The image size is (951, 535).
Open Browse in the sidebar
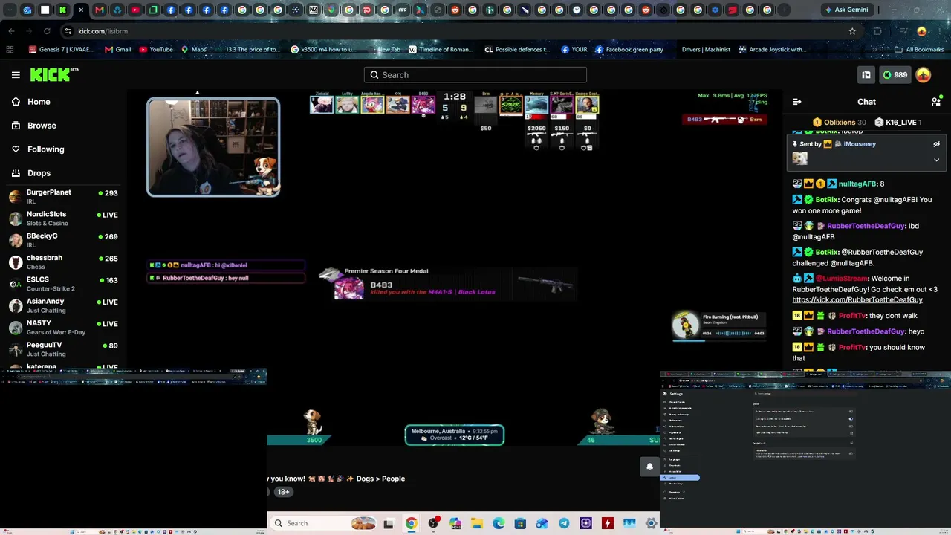(x=42, y=126)
